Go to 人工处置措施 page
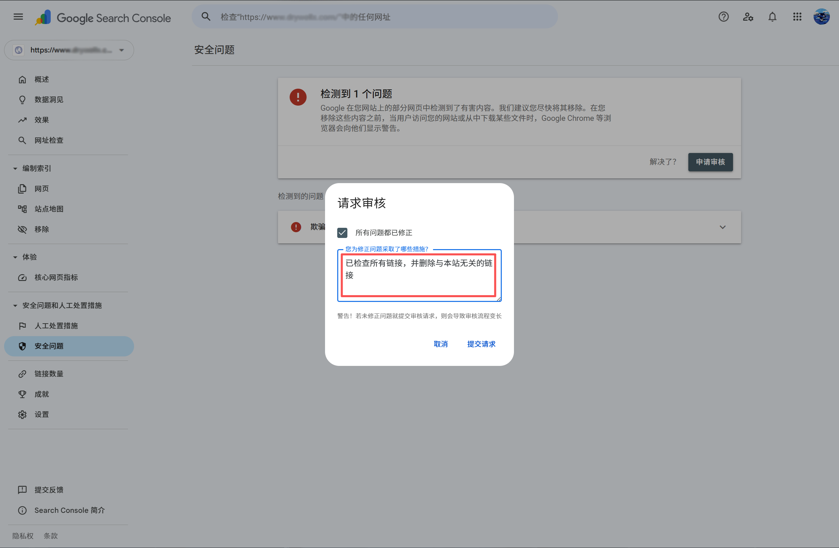The height and width of the screenshot is (548, 839). click(56, 326)
